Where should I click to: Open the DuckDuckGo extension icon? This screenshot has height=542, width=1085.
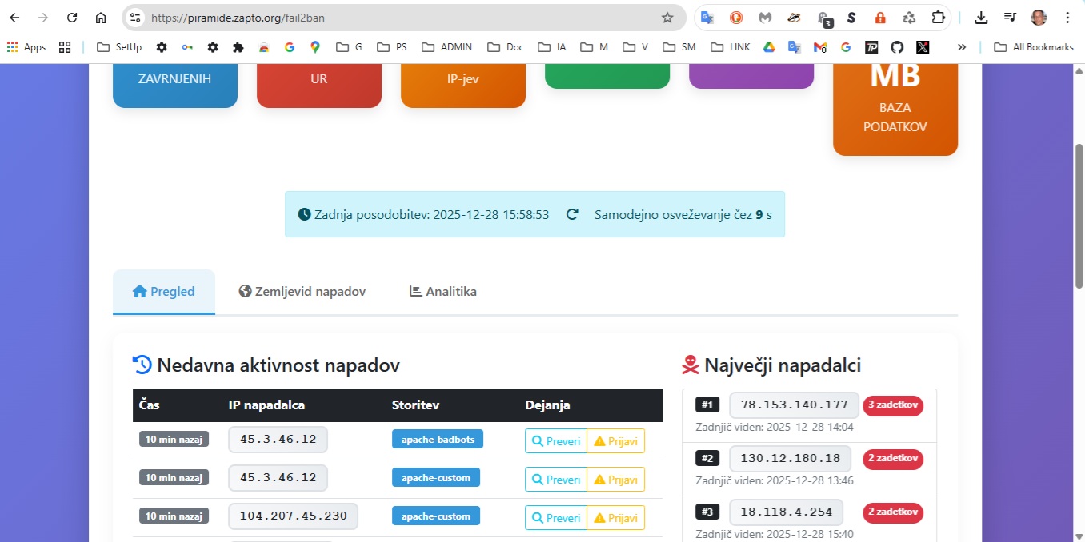[x=735, y=18]
